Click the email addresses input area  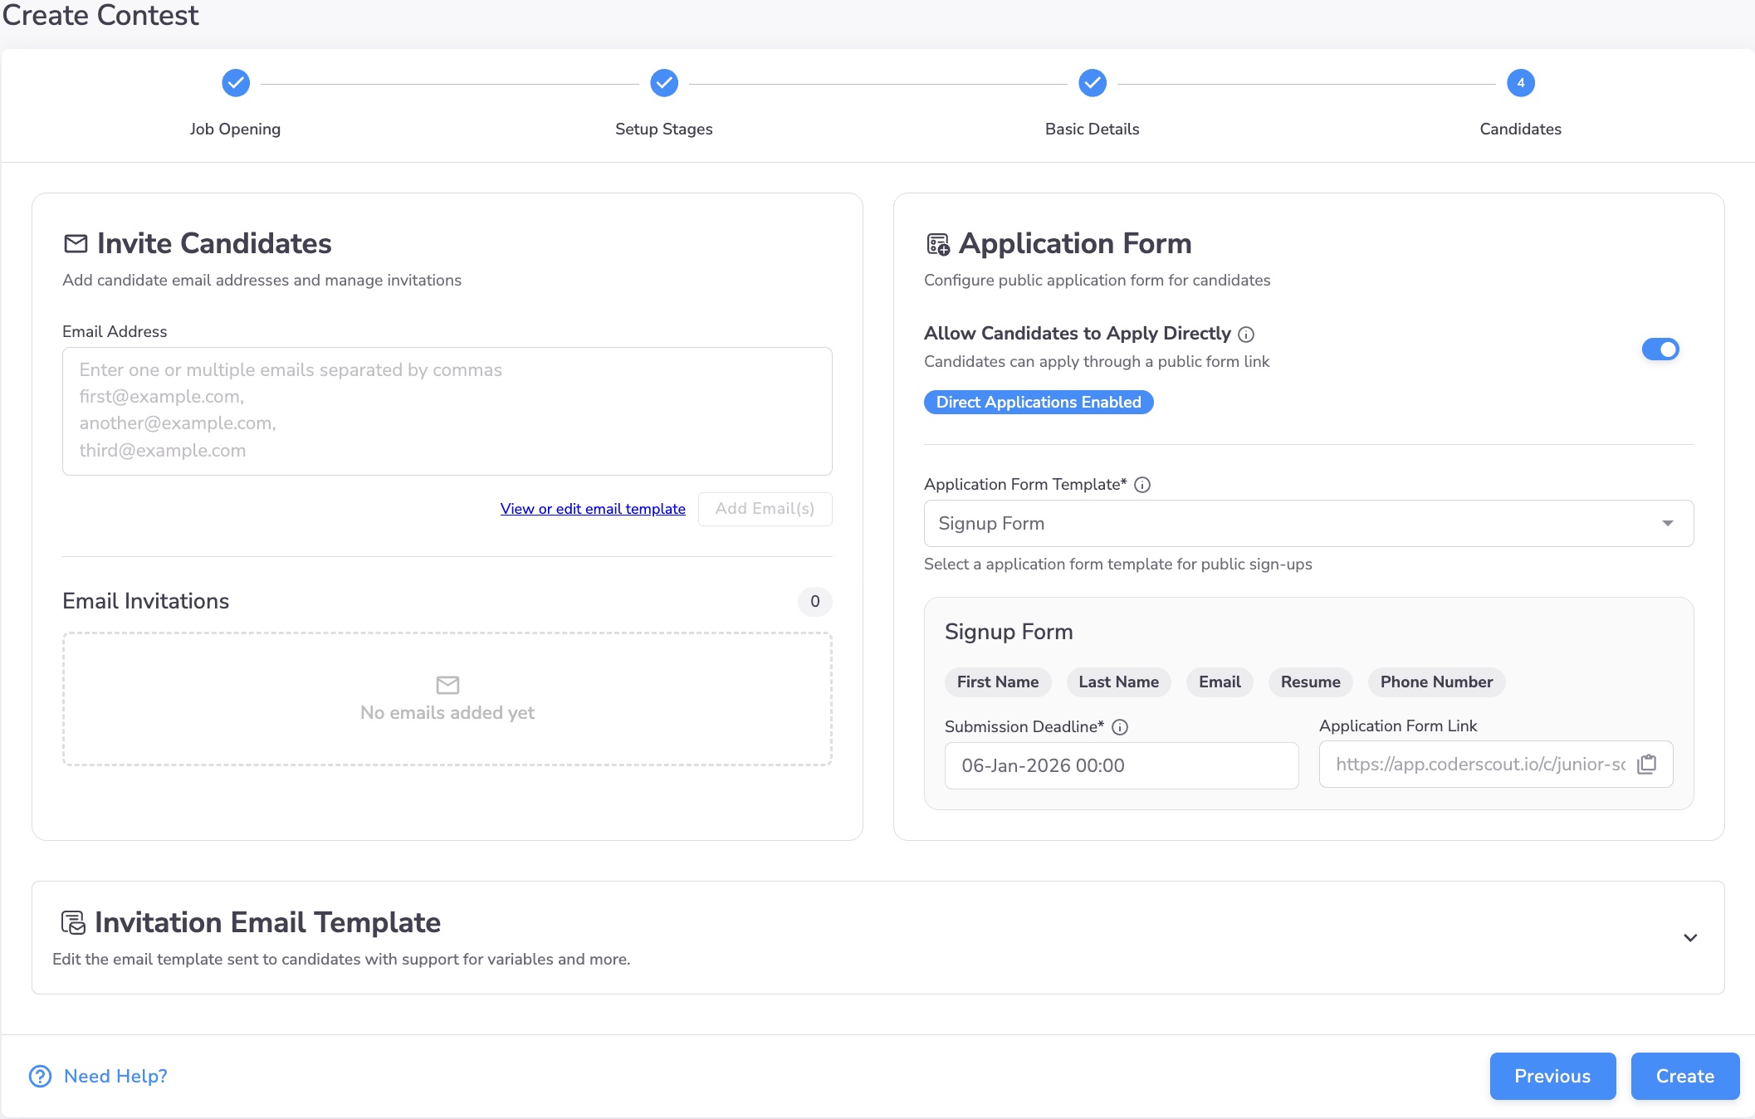click(x=447, y=411)
